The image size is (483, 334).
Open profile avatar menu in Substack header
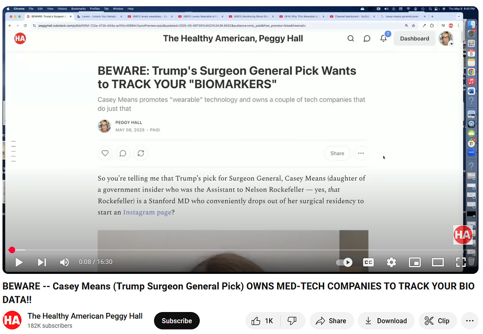446,39
